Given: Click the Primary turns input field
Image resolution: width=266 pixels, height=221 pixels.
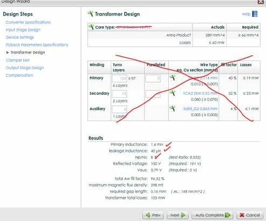Looking at the screenshot, I should click(119, 78).
